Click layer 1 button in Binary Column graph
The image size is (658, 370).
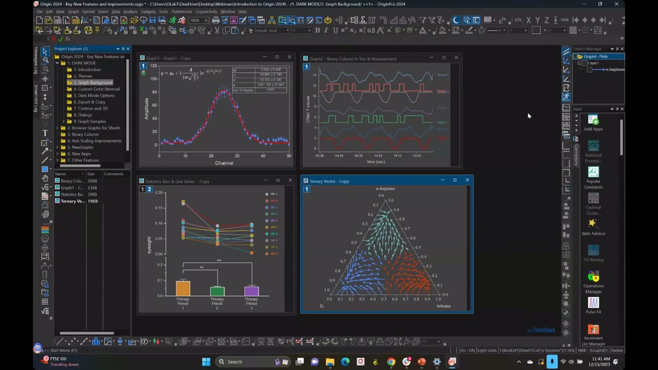click(306, 67)
